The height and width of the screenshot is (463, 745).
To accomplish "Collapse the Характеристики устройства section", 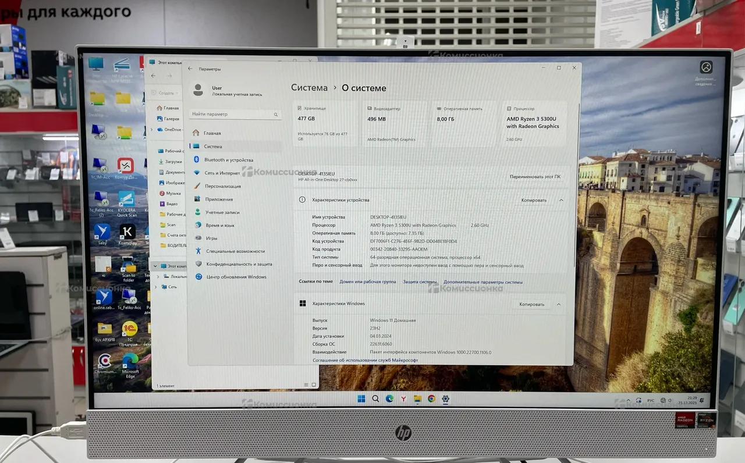I will tap(561, 200).
